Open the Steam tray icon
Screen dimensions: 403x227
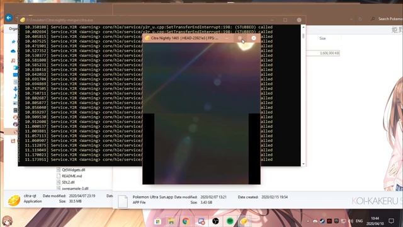[322, 221]
